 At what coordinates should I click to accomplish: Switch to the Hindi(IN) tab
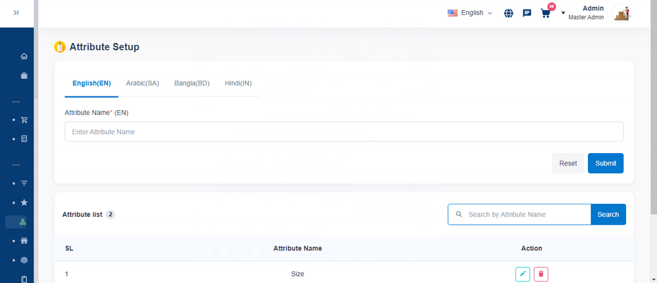tap(238, 83)
